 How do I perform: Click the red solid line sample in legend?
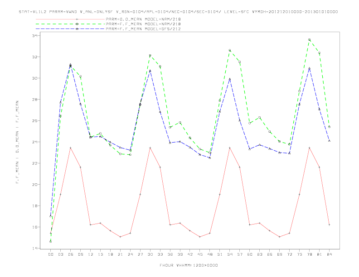pos(70,19)
